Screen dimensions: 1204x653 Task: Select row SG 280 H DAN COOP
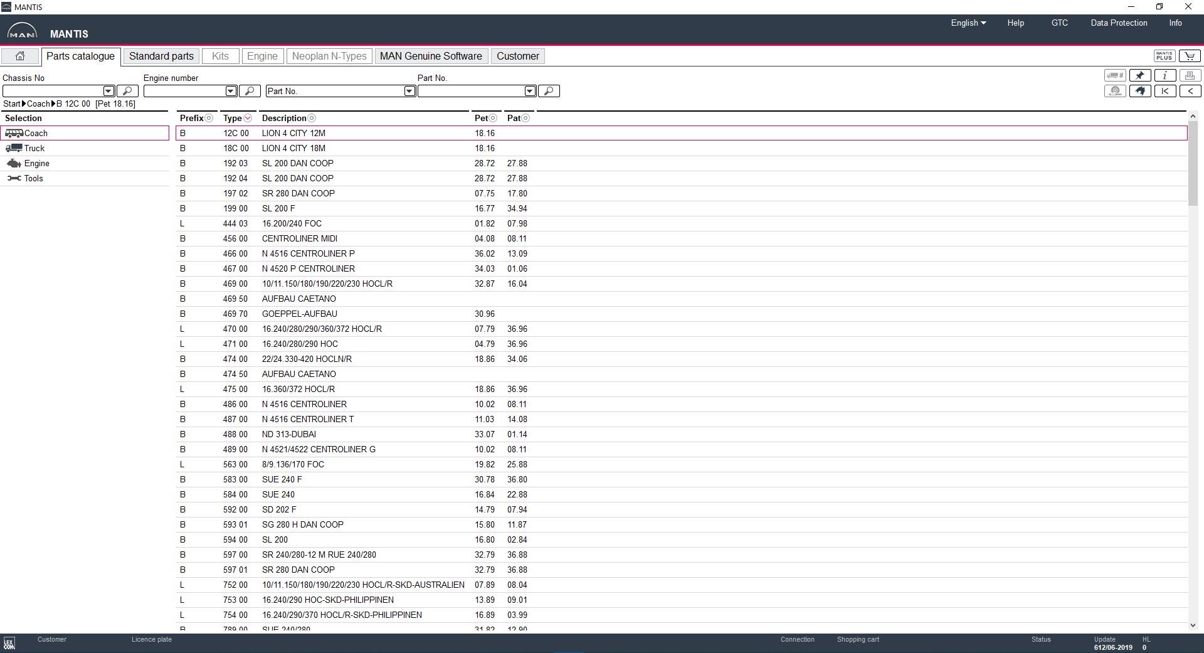682,524
